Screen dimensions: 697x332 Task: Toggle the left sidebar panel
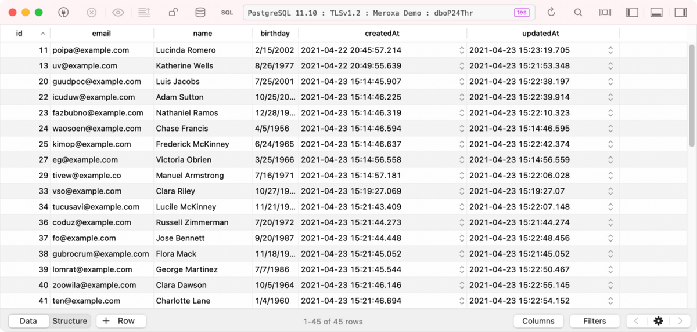pyautogui.click(x=633, y=12)
